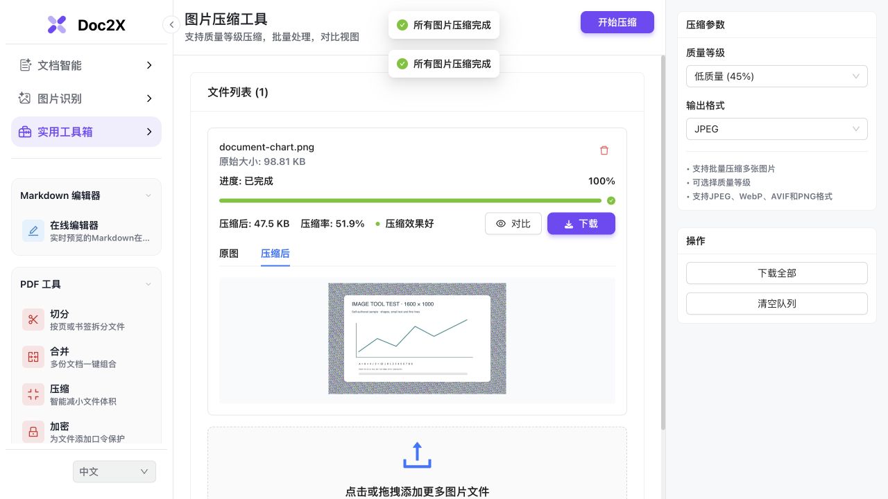
Task: Select the PDF 压缩 compress icon
Action: tap(33, 394)
